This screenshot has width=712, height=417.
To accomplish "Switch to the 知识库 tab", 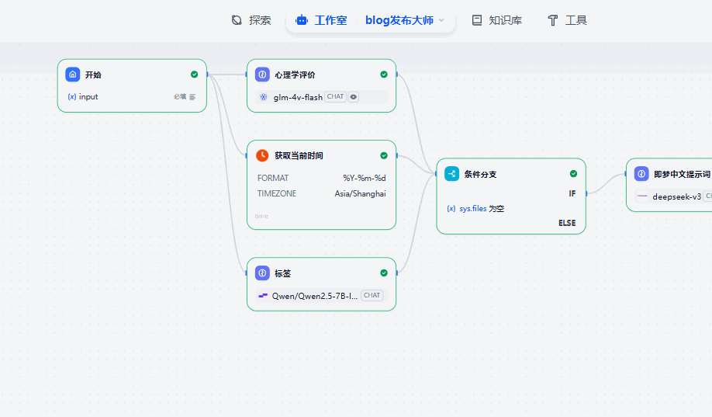I will (496, 20).
